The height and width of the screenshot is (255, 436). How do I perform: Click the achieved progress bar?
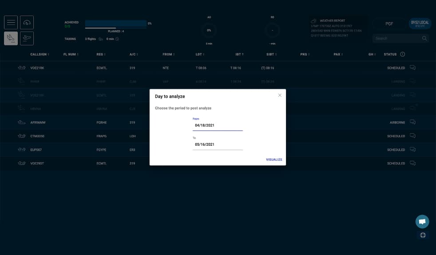(116, 24)
